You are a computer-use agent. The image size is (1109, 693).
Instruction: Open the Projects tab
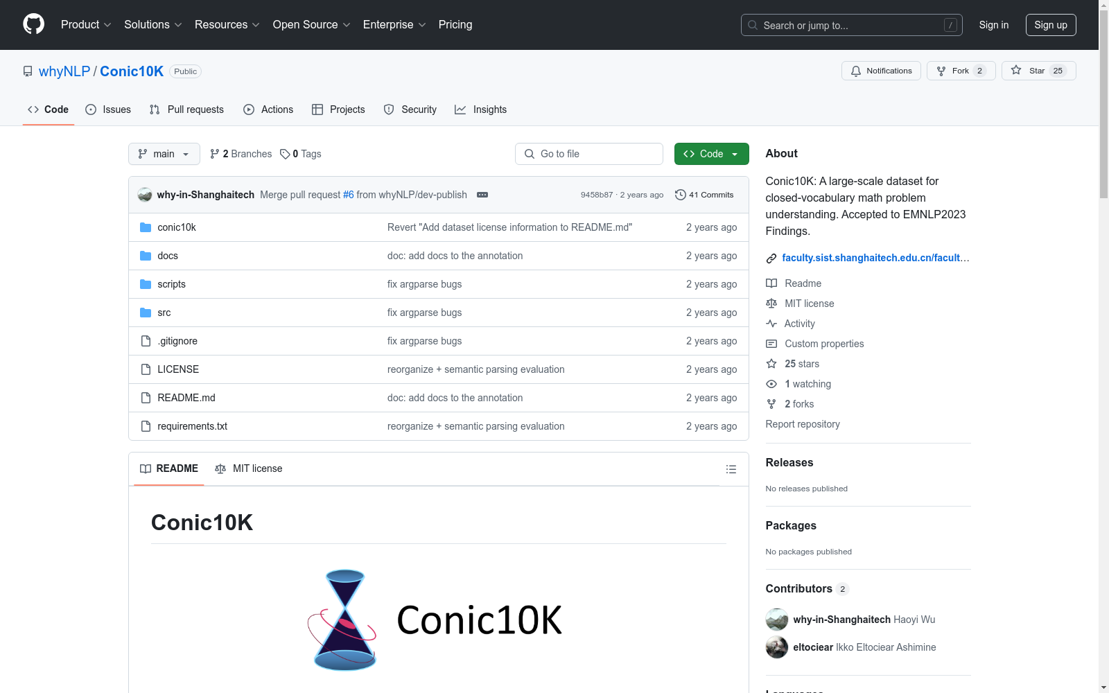coord(338,109)
